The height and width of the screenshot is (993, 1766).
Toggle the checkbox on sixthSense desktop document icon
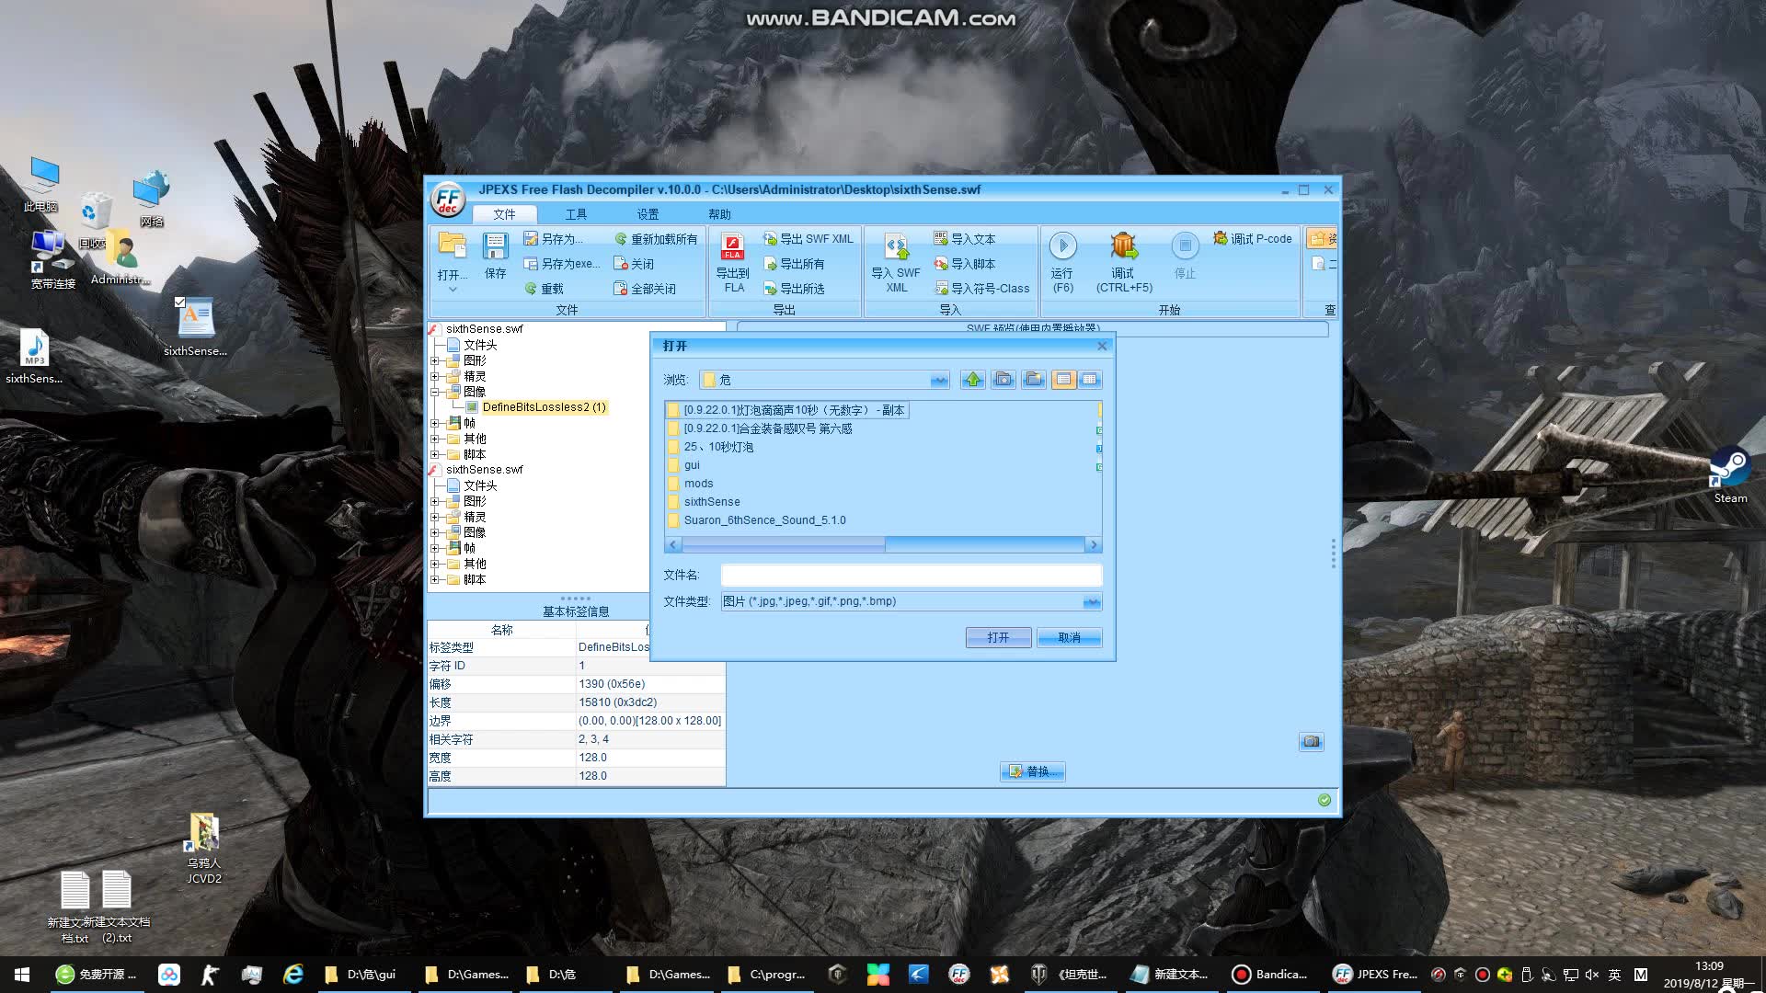[180, 302]
